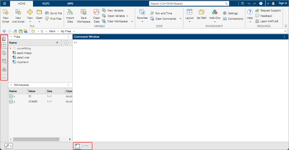Click Go to File
Image resolution: width=289 pixels, height=150 pixels.
tap(53, 13)
